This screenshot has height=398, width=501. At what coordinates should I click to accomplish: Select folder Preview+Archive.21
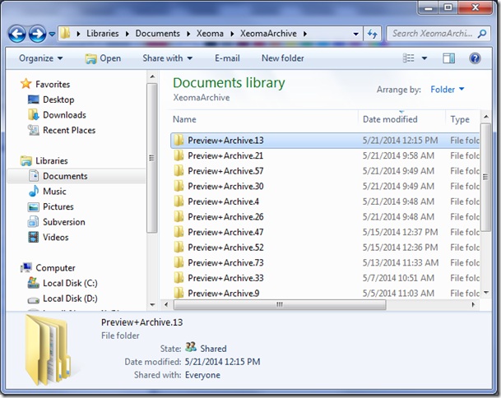point(325,156)
